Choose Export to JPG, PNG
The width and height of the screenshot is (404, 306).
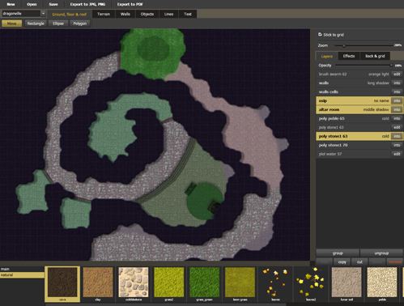point(87,4)
